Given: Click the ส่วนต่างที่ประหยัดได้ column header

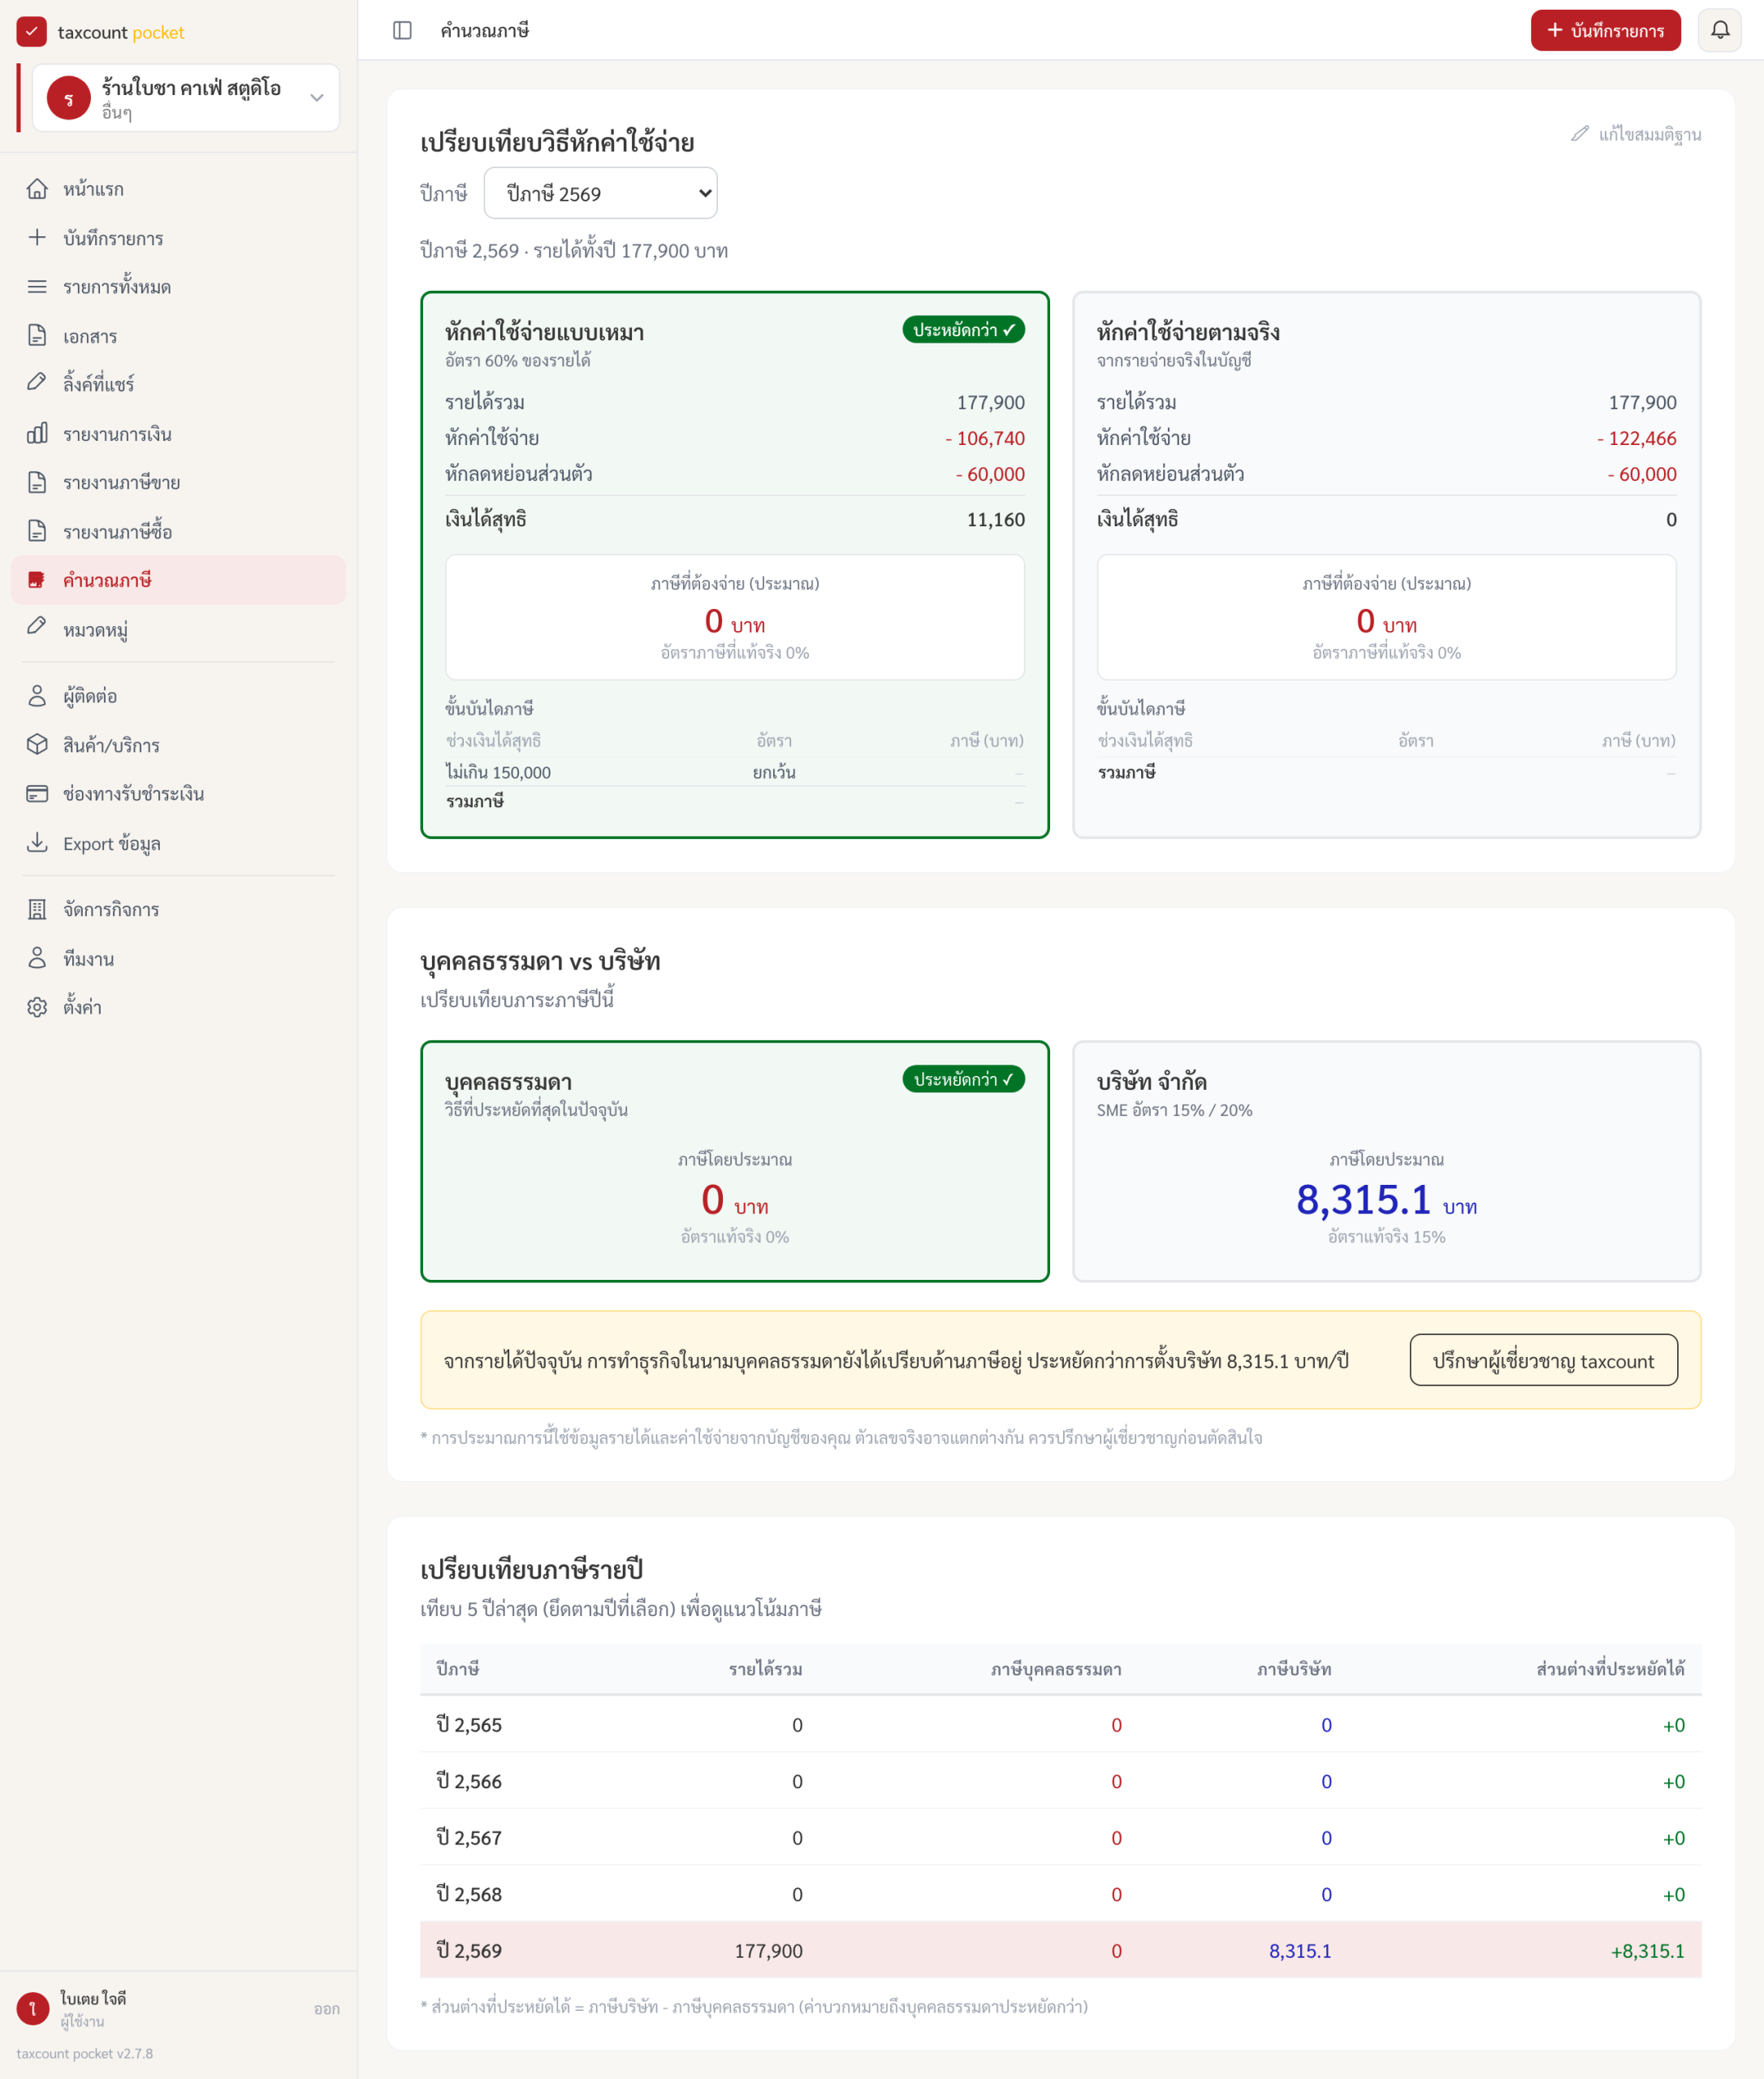Looking at the screenshot, I should coord(1610,1668).
